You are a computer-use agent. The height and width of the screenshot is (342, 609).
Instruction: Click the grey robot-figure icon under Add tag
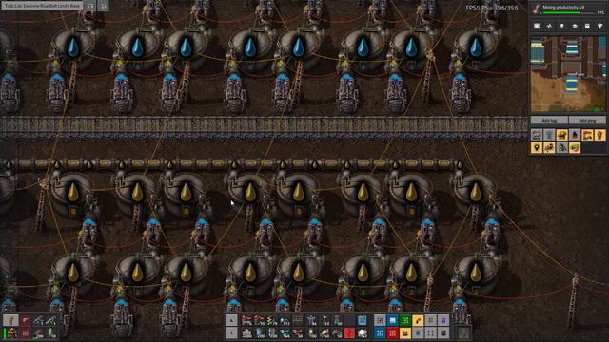[x=549, y=135]
